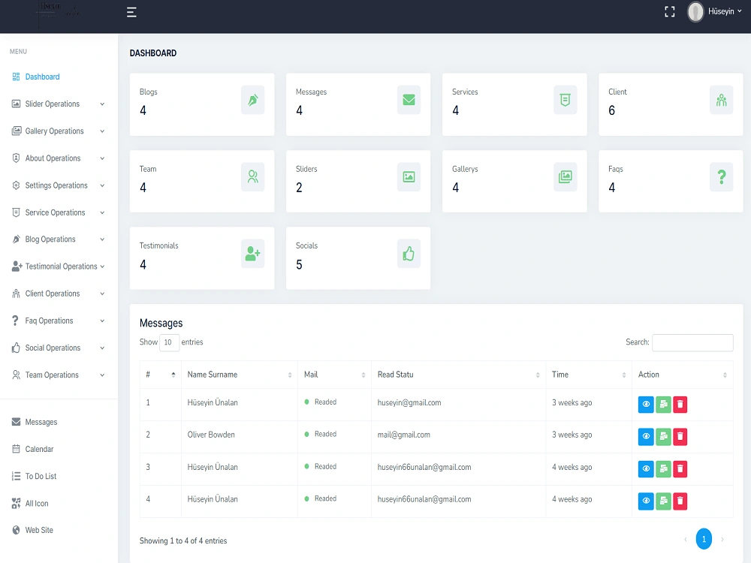
Task: Expand Client Operations chevron
Action: (x=102, y=294)
